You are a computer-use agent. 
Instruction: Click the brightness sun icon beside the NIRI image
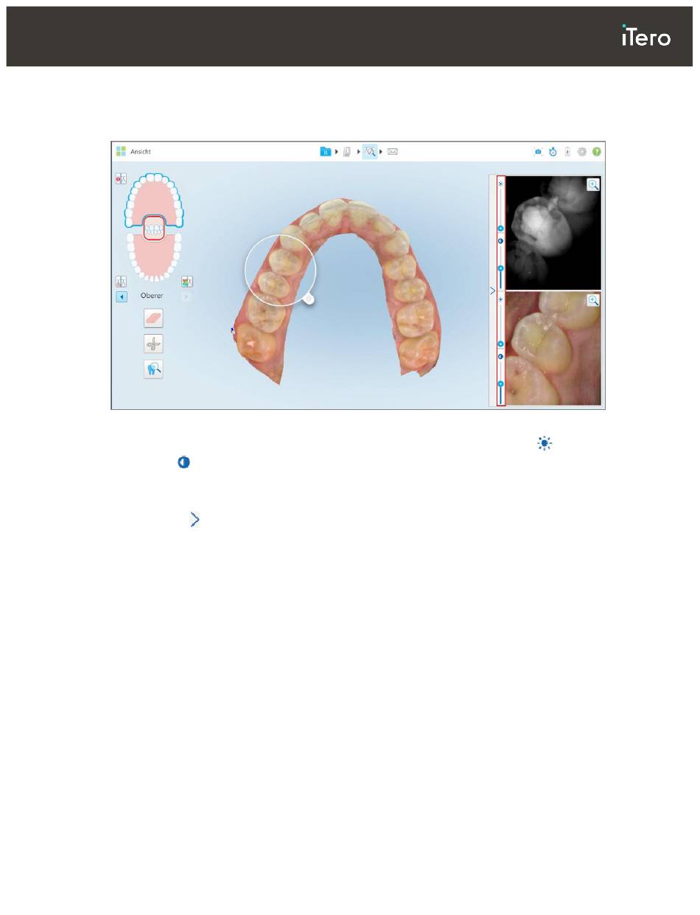coord(500,184)
